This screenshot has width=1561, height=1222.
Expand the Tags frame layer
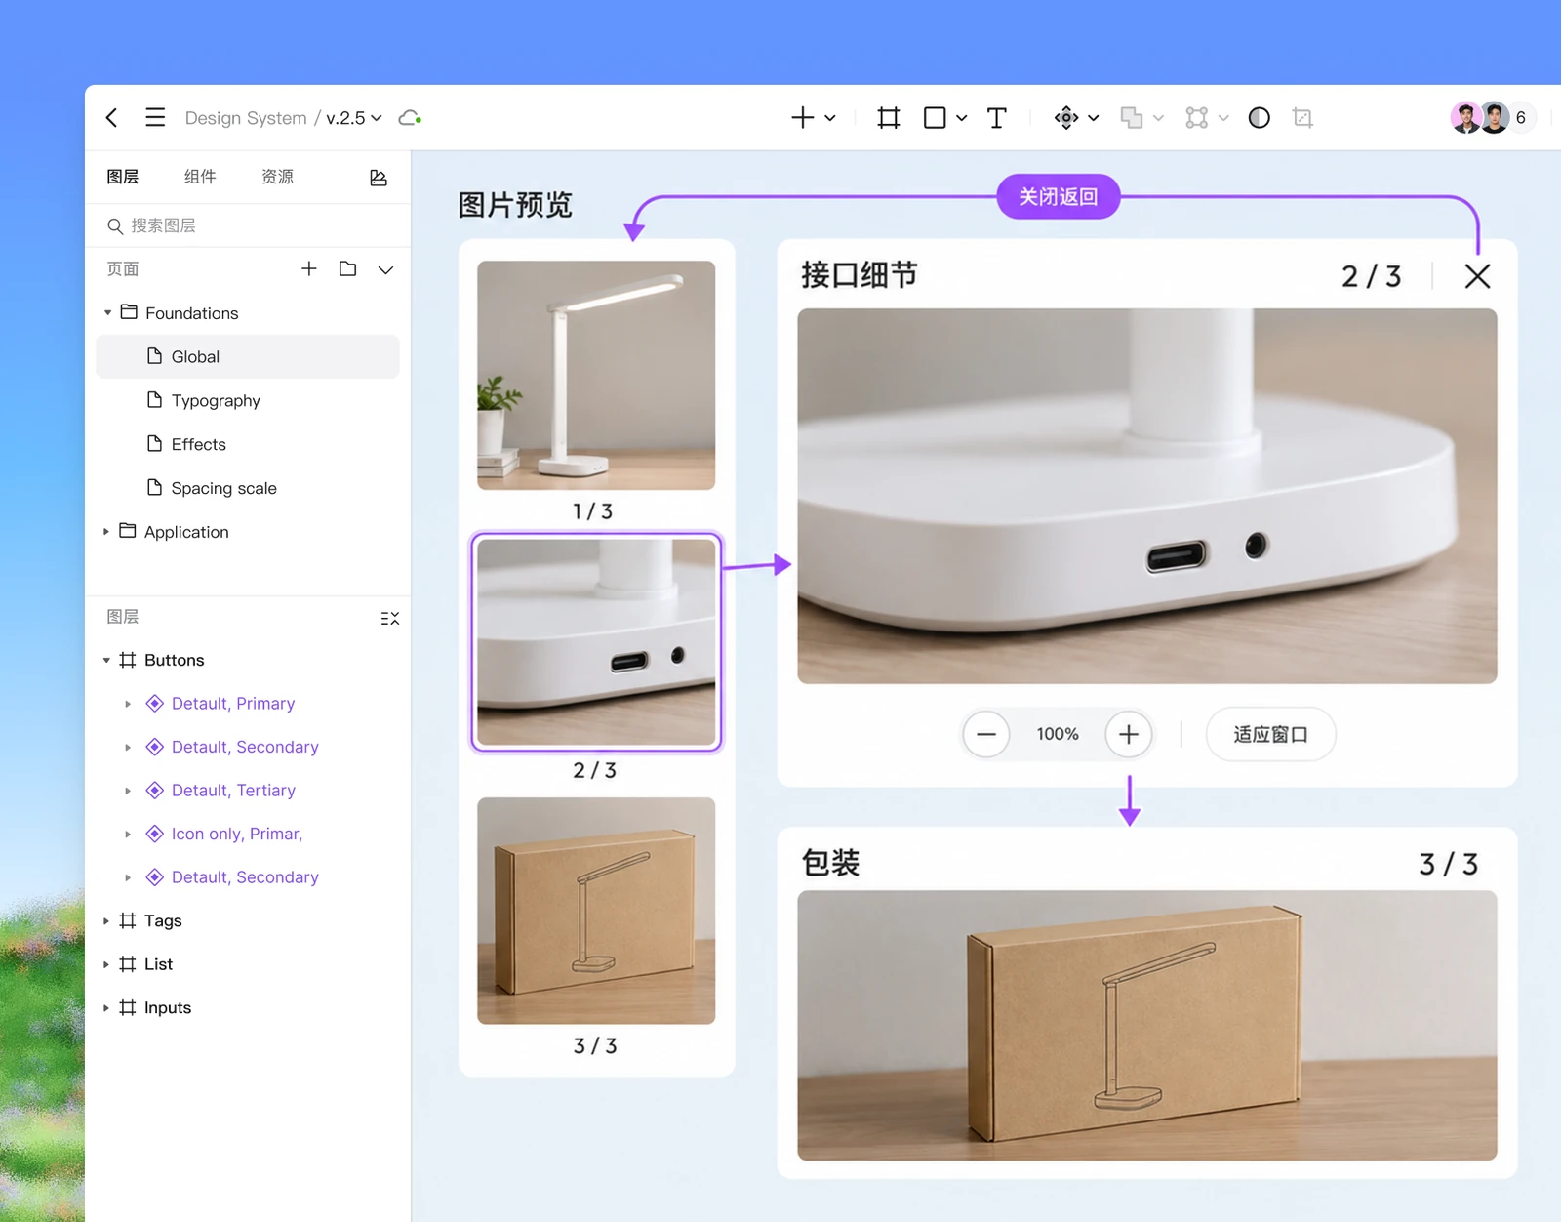point(106,921)
